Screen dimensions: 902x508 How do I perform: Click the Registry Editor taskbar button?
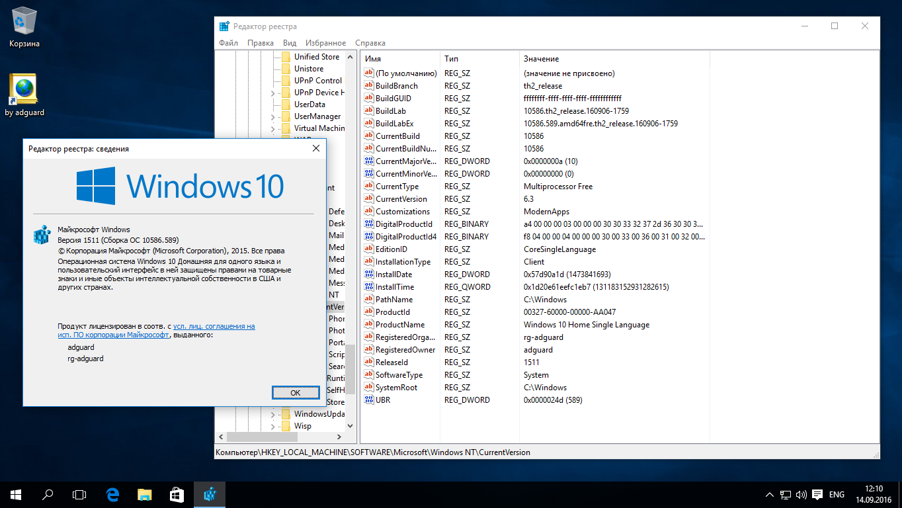pyautogui.click(x=210, y=494)
